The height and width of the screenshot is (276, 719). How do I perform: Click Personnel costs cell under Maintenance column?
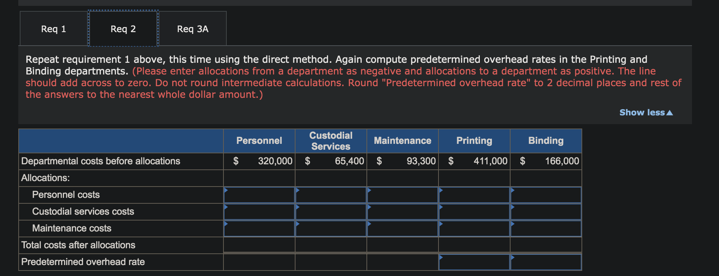(x=403, y=195)
